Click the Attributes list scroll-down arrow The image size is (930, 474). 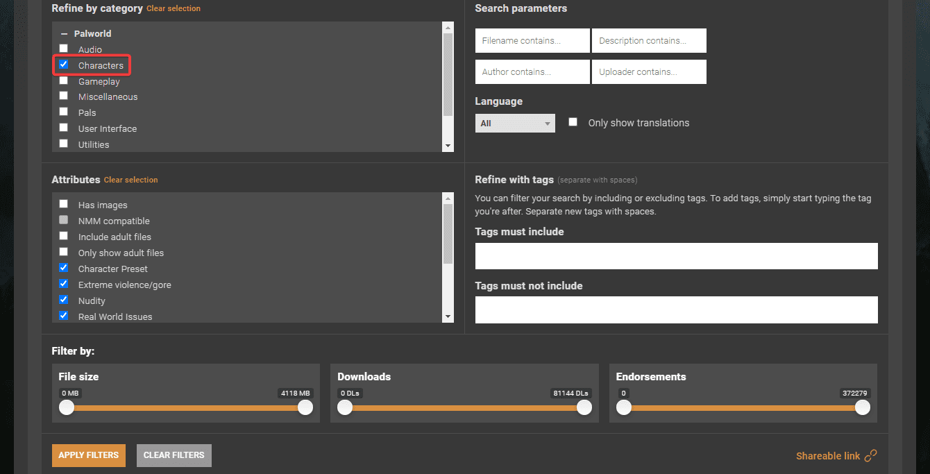[x=448, y=316]
